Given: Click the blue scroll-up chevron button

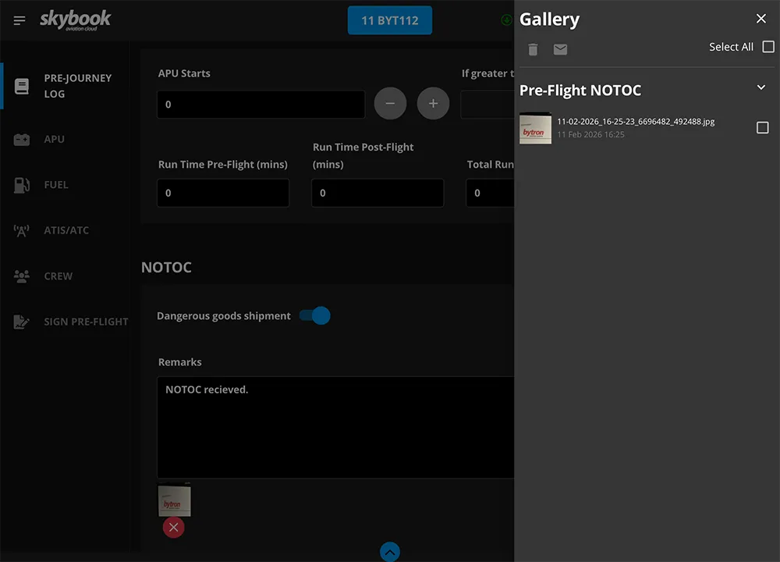Looking at the screenshot, I should tap(390, 552).
